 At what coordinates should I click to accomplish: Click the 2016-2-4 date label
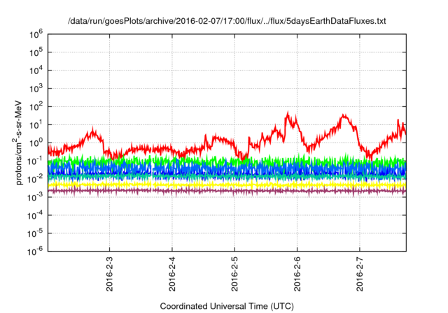(172, 274)
